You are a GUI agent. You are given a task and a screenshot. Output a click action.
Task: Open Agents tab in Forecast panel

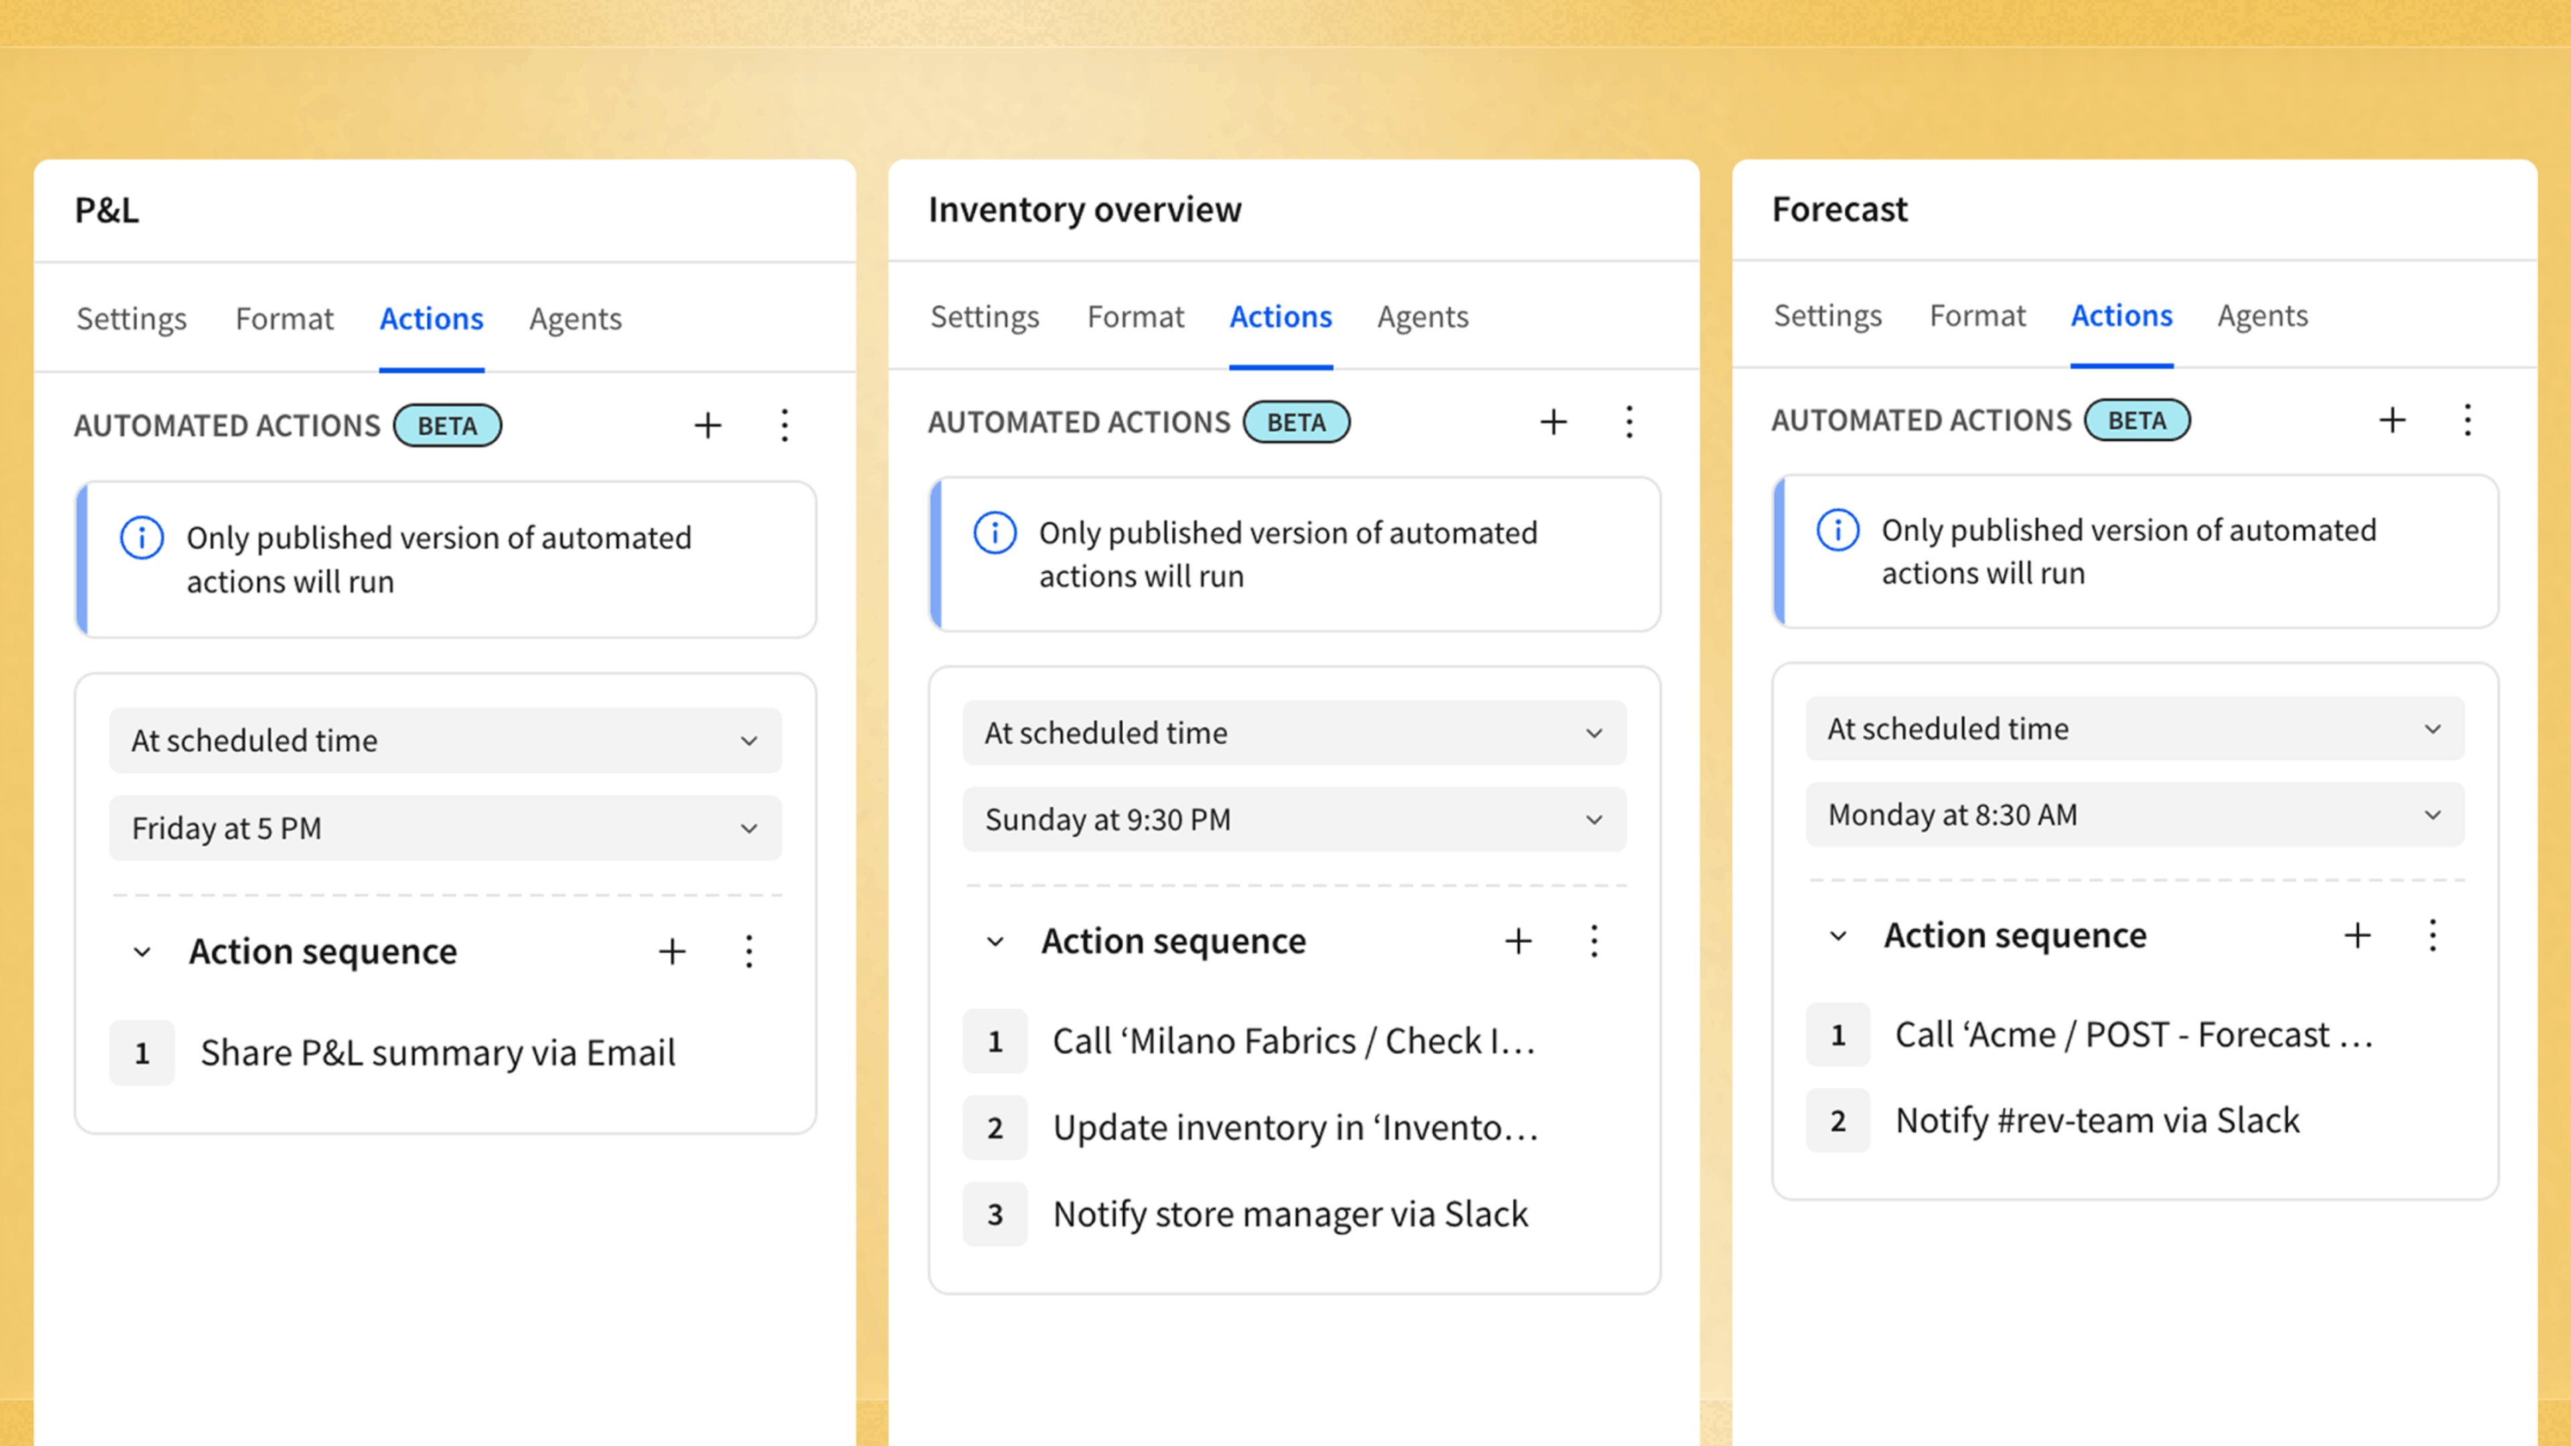click(2262, 317)
